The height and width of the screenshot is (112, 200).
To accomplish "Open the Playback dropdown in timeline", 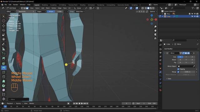I will click(x=11, y=103).
